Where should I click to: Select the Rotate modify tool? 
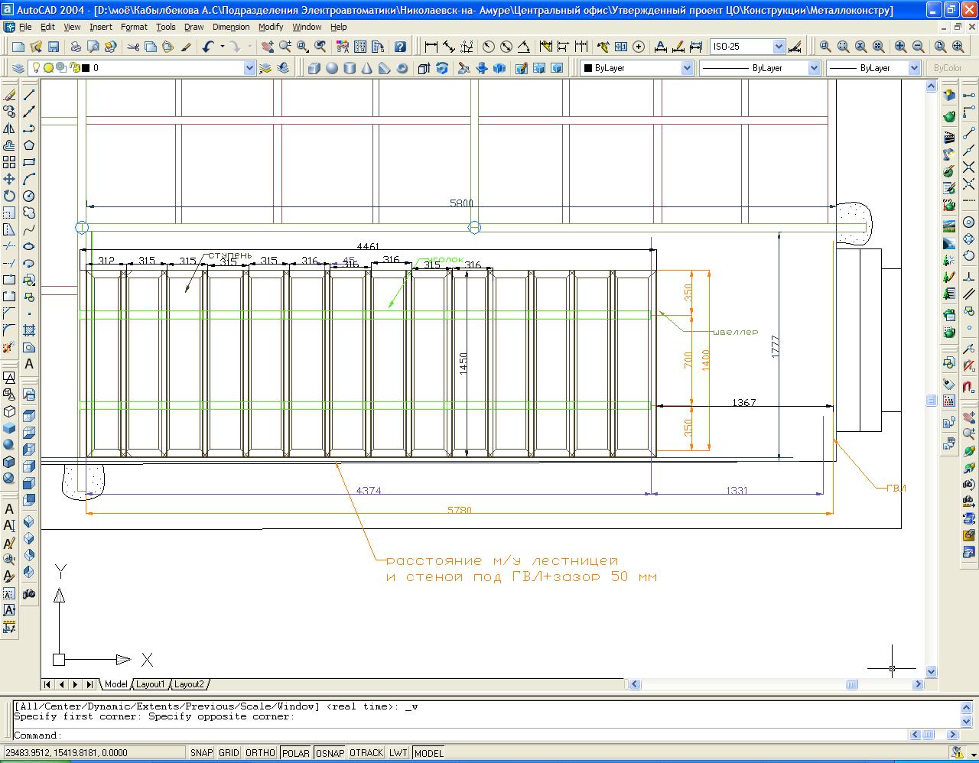[x=9, y=196]
